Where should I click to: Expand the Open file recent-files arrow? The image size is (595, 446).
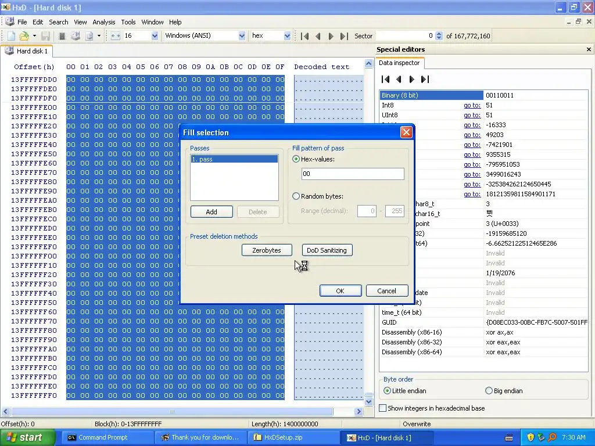pos(34,36)
